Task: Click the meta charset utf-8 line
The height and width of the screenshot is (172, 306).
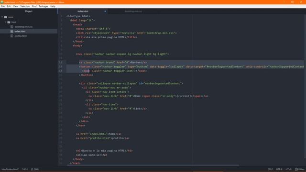Action: click(93, 29)
